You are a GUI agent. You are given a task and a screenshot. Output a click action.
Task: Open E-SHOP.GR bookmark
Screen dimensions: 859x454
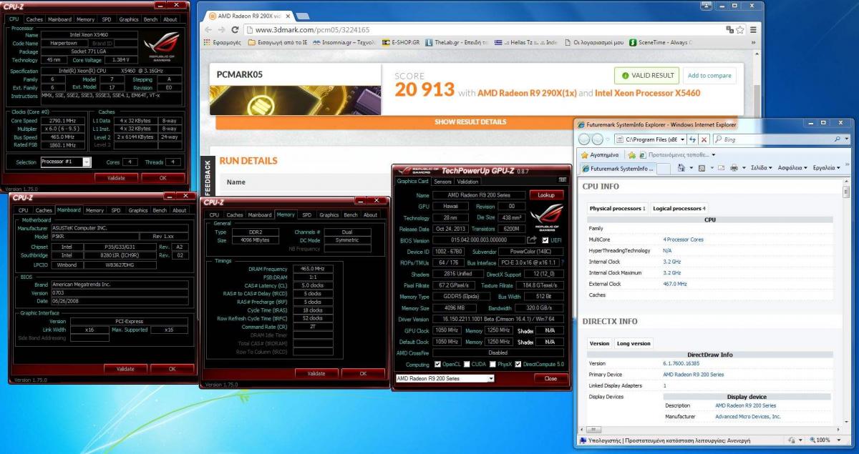(402, 42)
